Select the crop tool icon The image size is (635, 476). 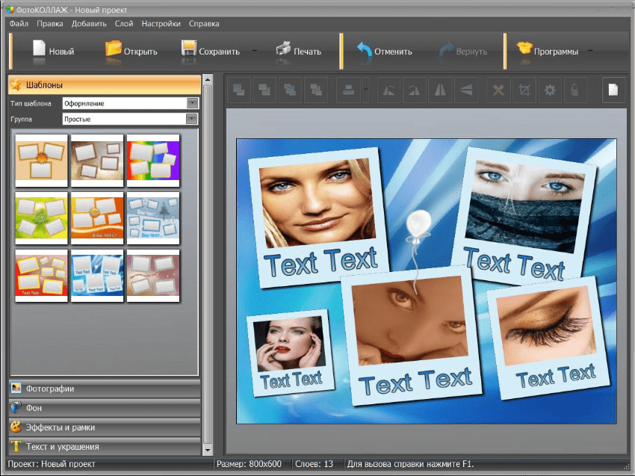(x=524, y=90)
